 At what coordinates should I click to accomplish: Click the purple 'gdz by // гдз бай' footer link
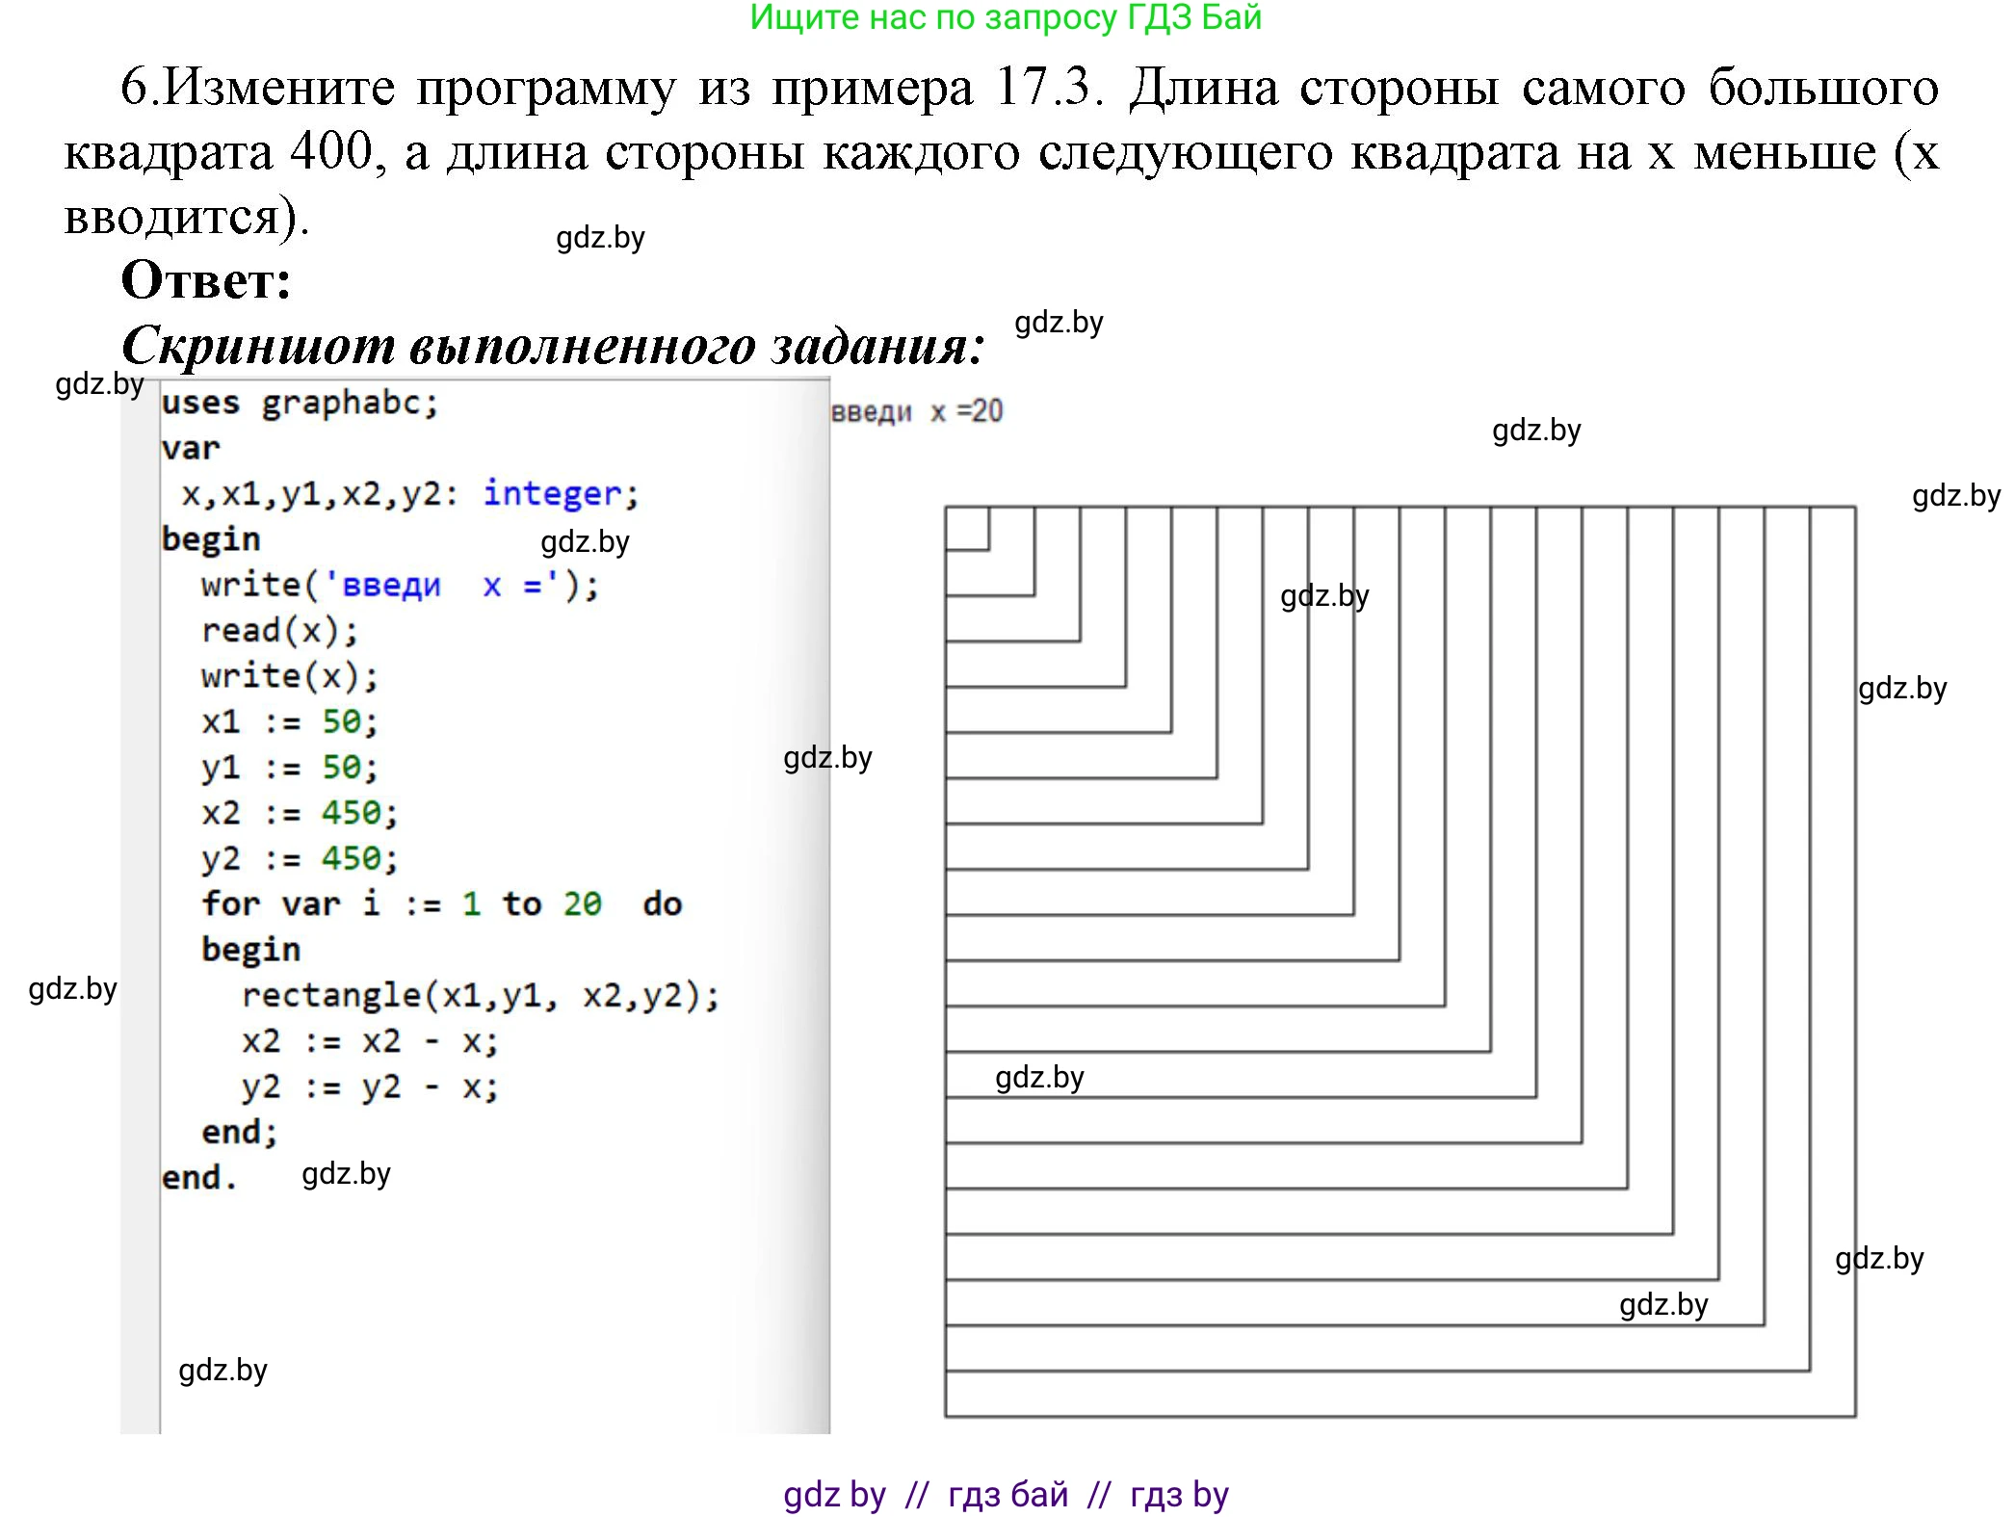click(x=1005, y=1494)
